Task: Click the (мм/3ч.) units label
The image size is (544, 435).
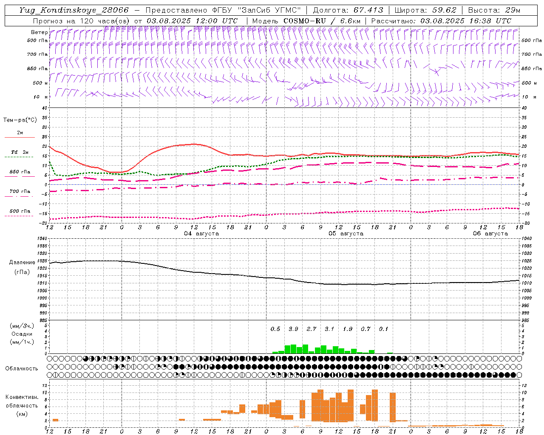Action: [22, 326]
